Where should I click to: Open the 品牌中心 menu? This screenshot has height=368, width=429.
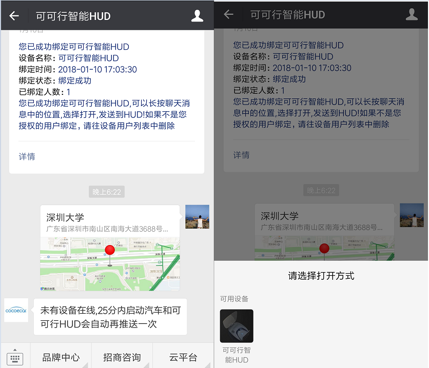pyautogui.click(x=61, y=357)
